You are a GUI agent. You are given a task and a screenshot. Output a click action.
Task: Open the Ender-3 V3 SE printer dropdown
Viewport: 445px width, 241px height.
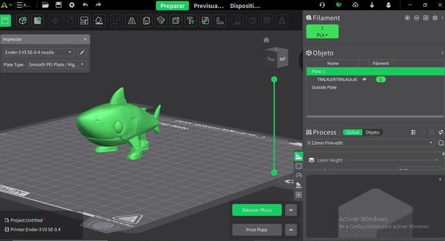pyautogui.click(x=38, y=52)
